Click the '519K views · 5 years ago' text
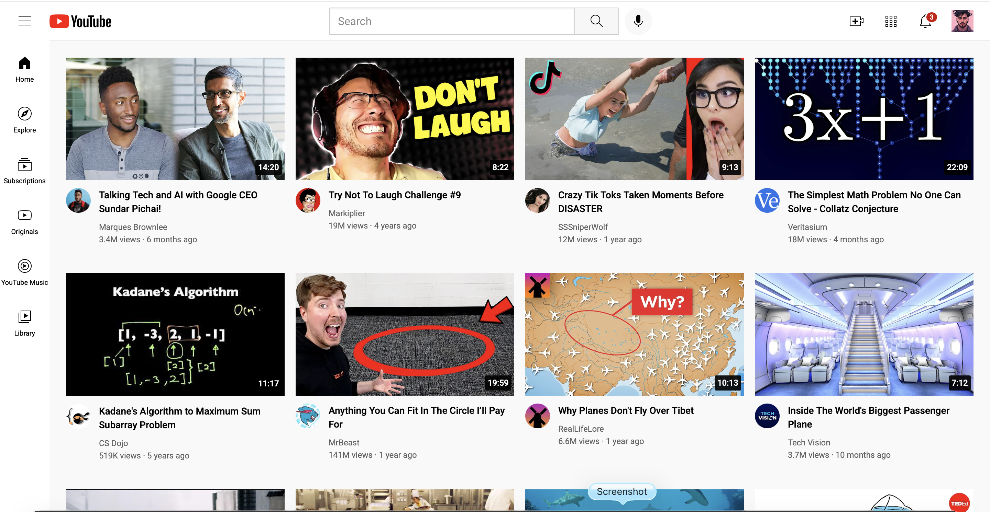This screenshot has width=990, height=512. coord(144,455)
